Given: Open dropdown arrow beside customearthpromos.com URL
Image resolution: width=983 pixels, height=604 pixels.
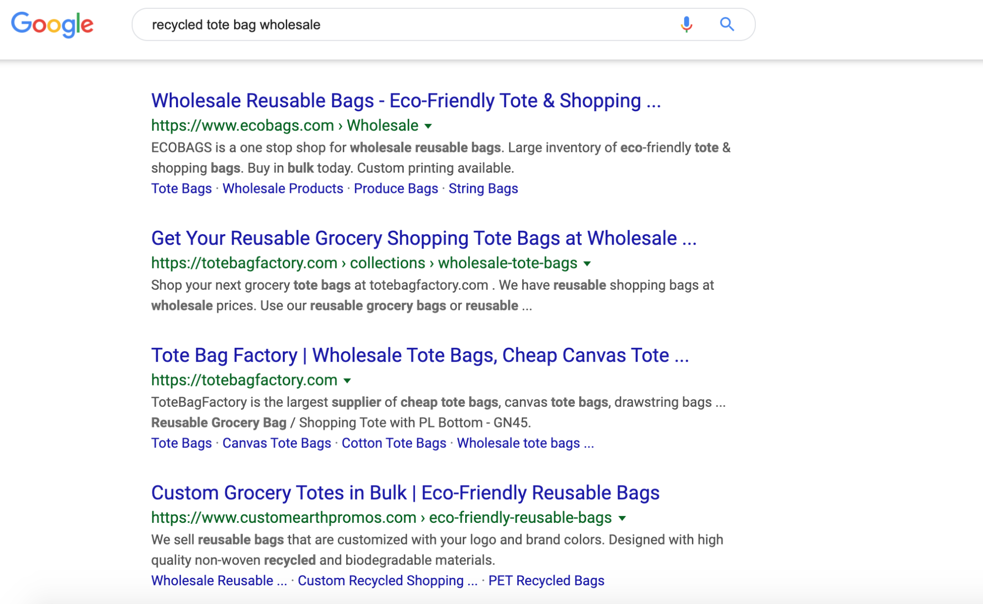Looking at the screenshot, I should point(622,518).
